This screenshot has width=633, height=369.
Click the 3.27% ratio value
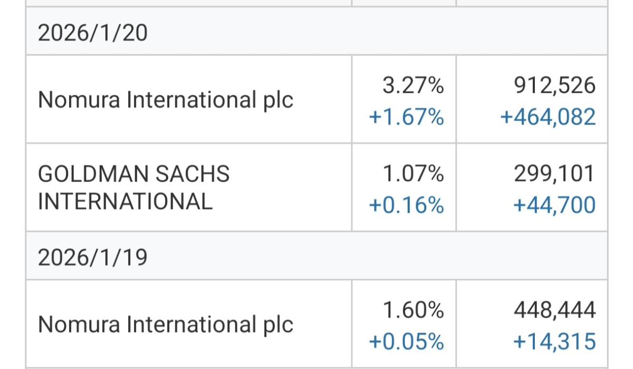[x=413, y=86]
